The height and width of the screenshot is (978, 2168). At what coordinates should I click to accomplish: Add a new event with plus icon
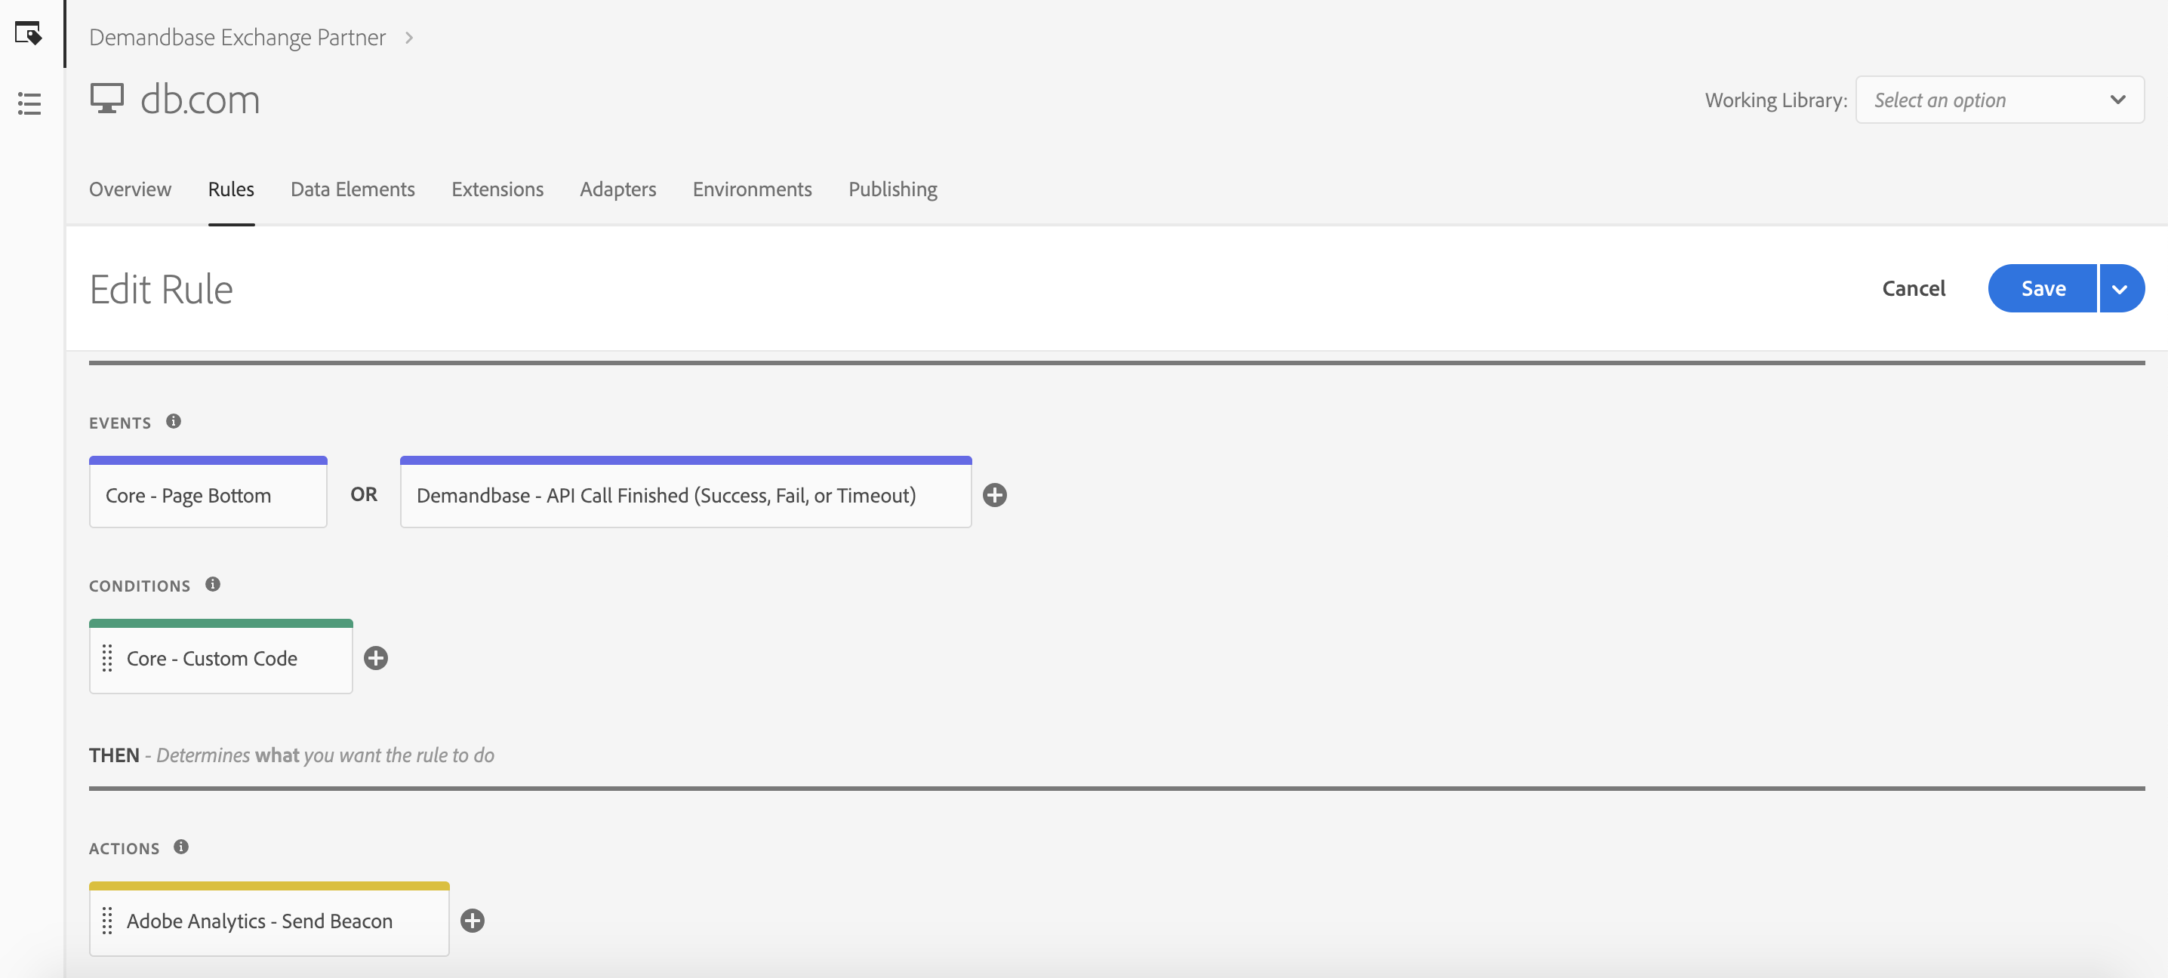pos(995,495)
